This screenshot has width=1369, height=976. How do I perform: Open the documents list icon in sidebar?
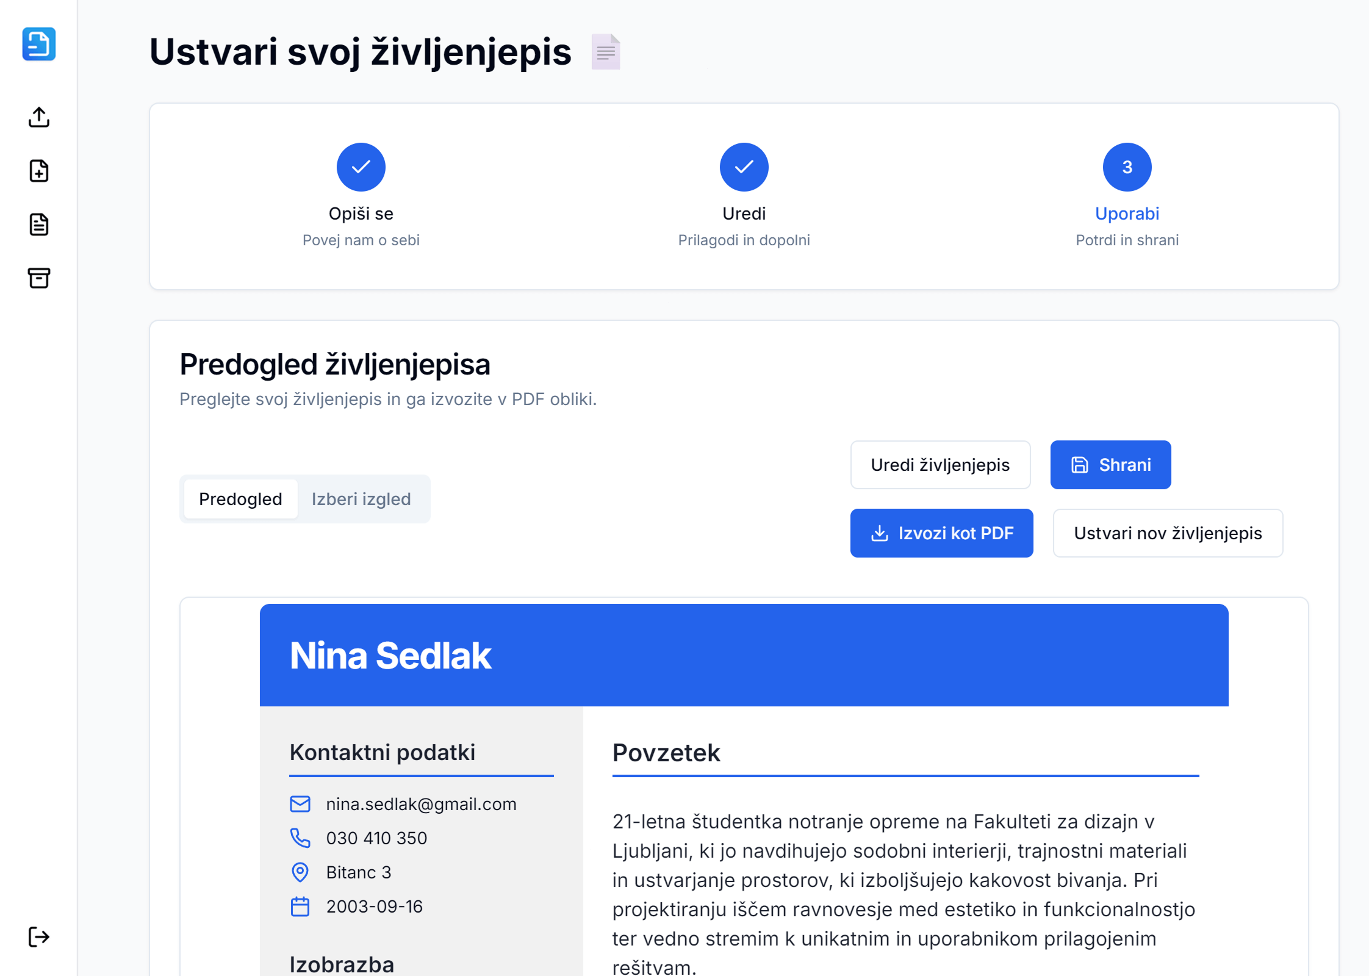(39, 224)
